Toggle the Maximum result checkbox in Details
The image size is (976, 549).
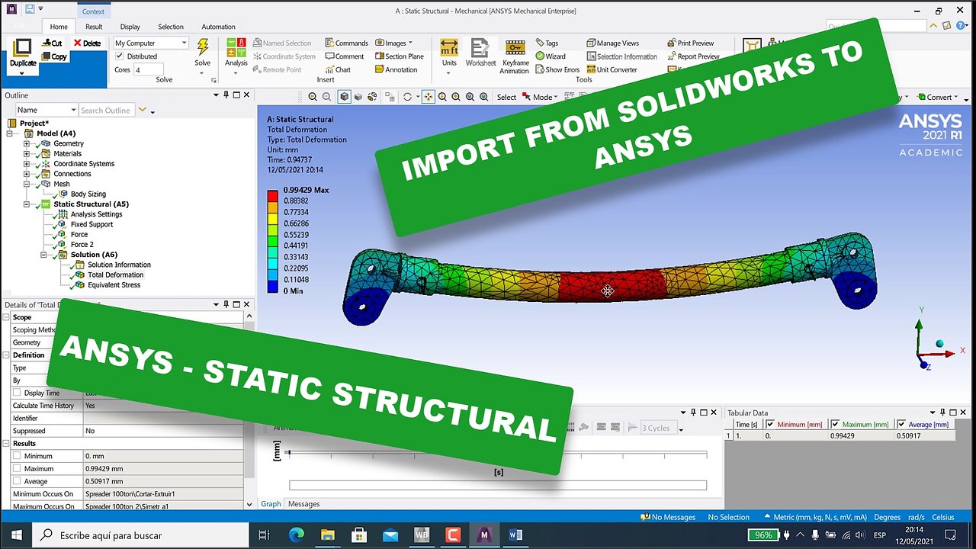click(17, 469)
